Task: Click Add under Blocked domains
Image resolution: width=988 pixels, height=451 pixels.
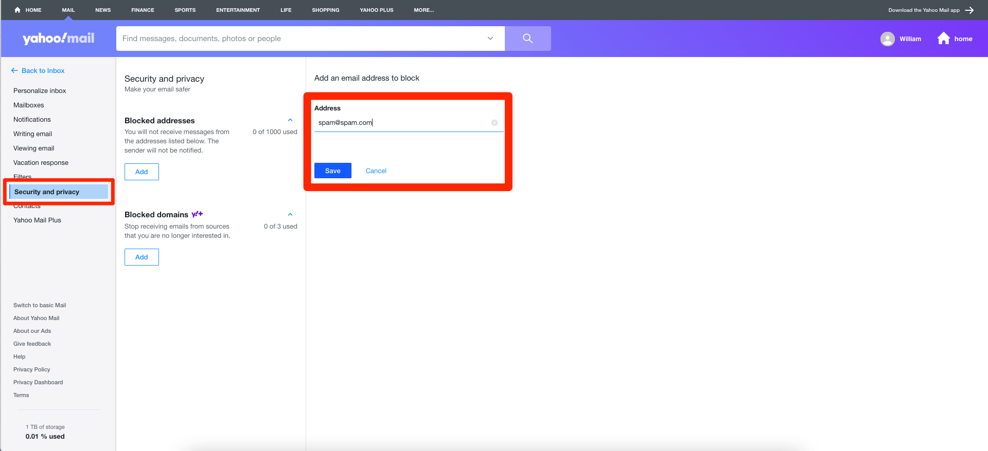Action: tap(142, 257)
